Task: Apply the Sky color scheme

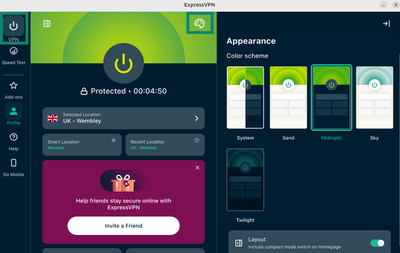Action: (374, 98)
